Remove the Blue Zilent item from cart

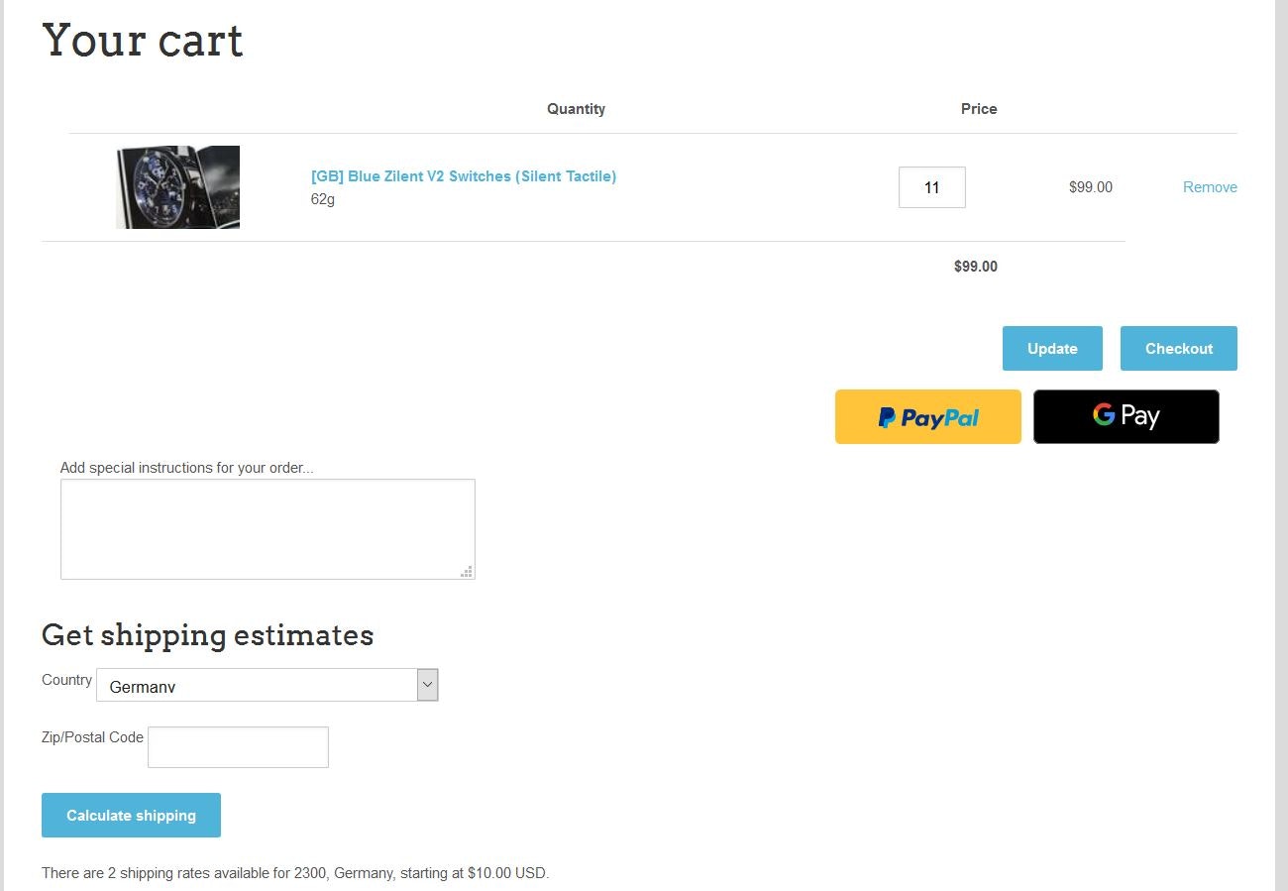1209,187
